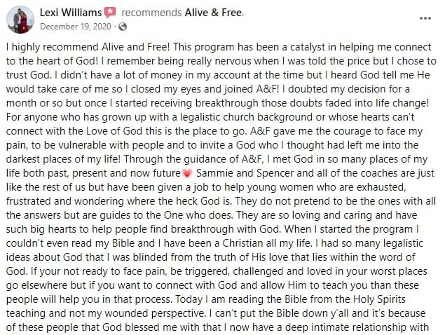Open Lexi Williams' profile picture

click(20, 20)
